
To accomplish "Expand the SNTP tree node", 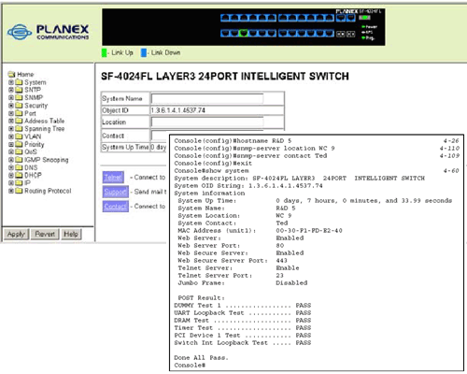I will pyautogui.click(x=11, y=90).
